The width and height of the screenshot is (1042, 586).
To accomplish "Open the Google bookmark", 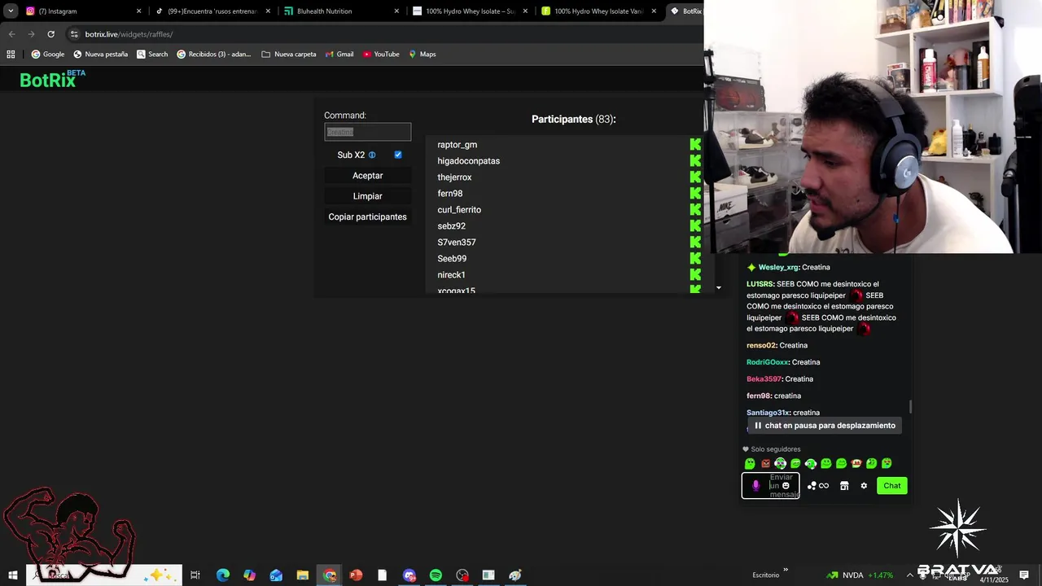I will tap(48, 54).
